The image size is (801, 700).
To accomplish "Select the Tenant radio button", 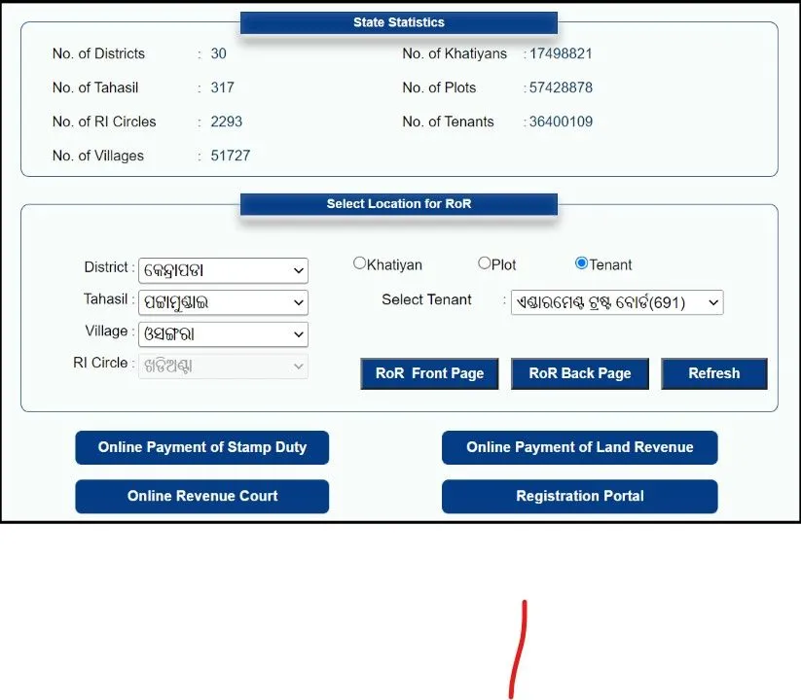I will (x=581, y=263).
